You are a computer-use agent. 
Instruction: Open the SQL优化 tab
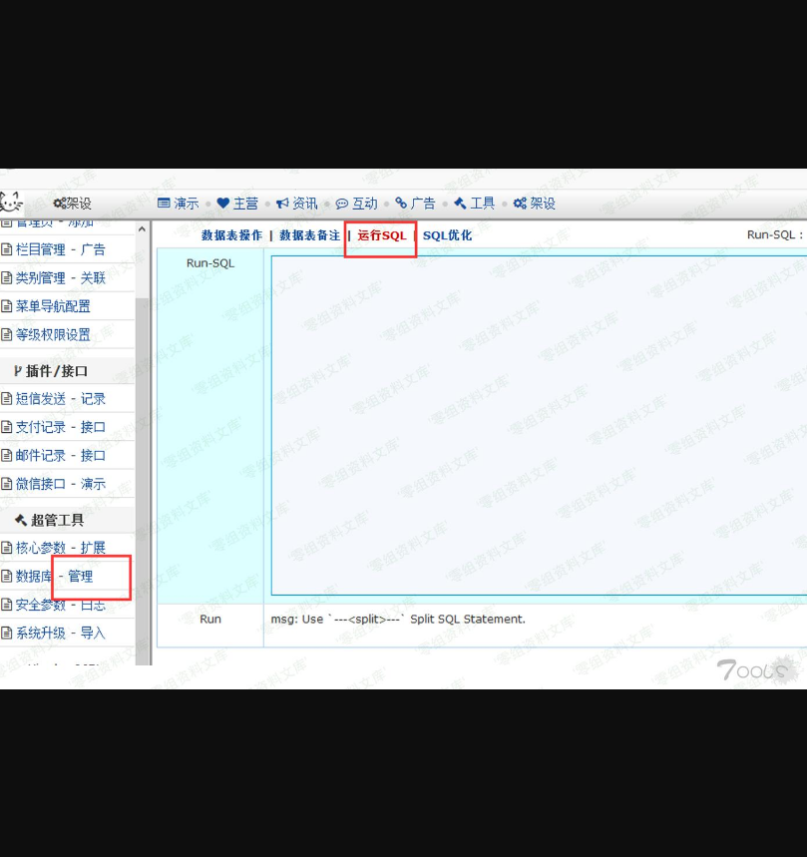pos(447,235)
